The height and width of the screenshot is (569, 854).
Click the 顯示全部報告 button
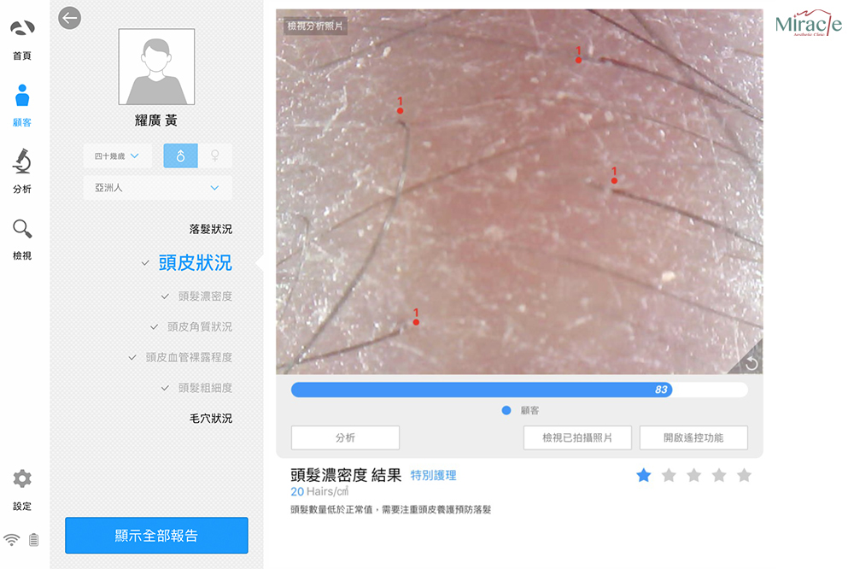[x=156, y=536]
